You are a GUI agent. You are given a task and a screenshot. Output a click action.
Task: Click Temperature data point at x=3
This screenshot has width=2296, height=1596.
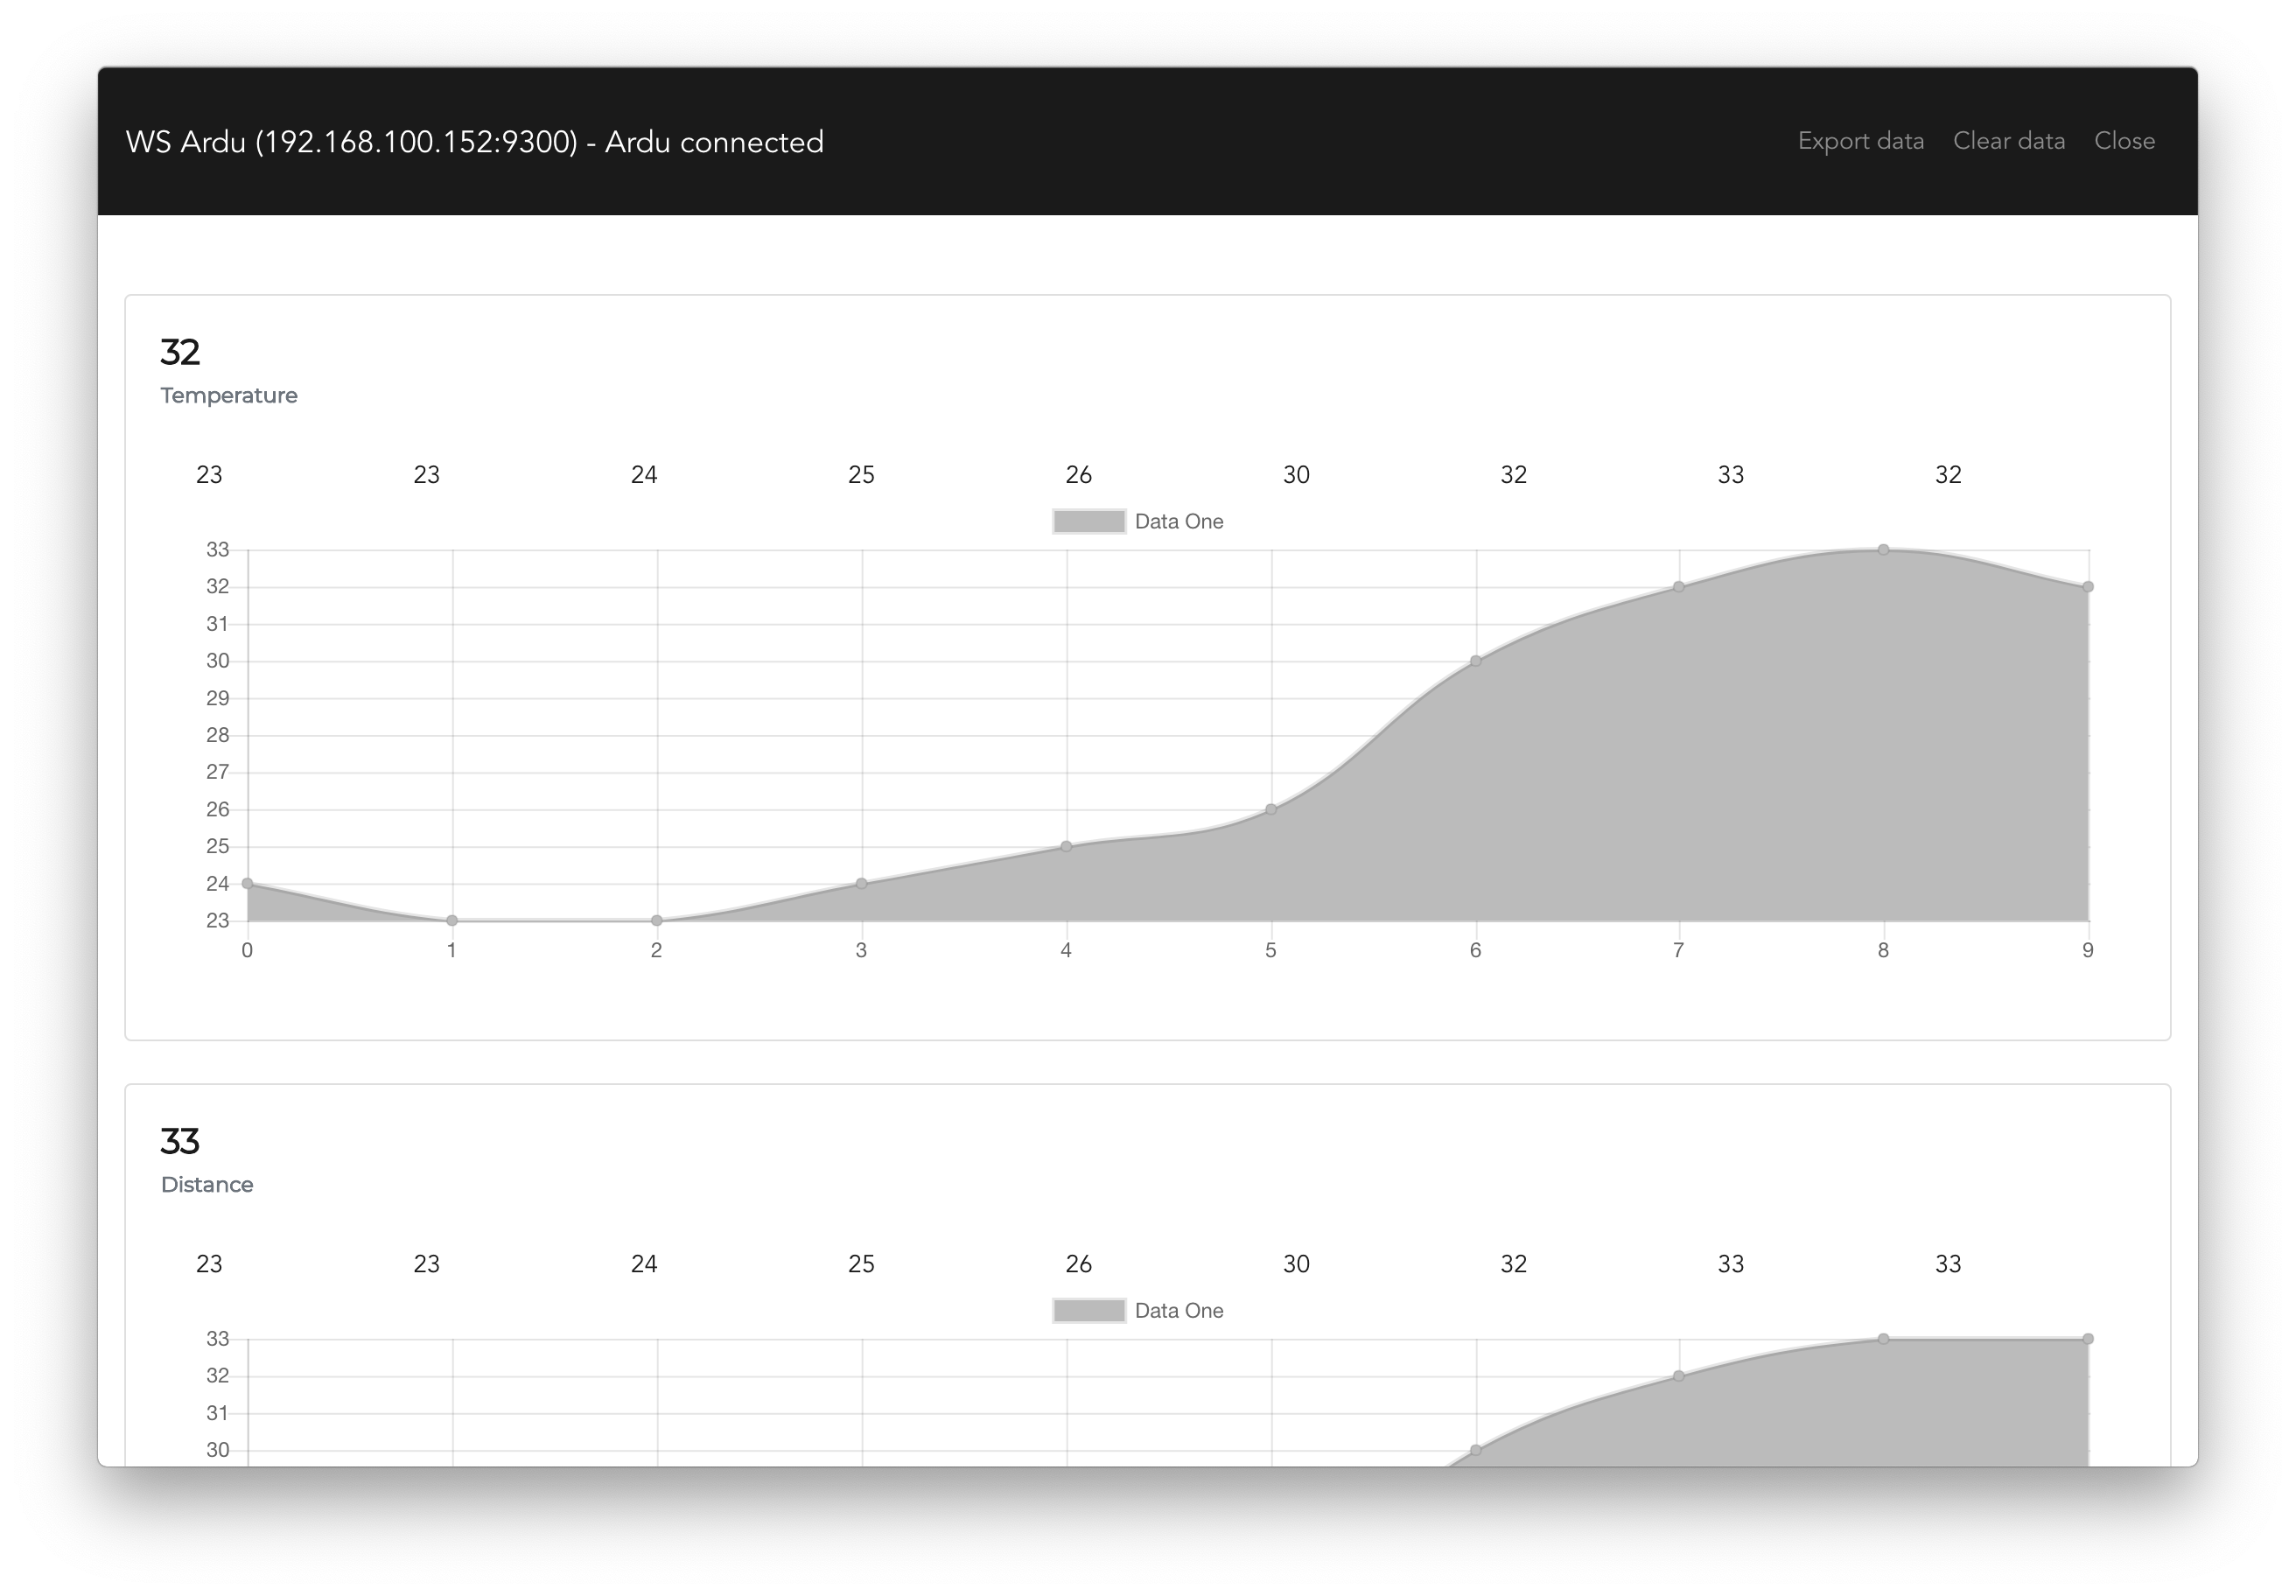click(x=861, y=883)
